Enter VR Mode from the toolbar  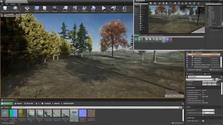84,8
